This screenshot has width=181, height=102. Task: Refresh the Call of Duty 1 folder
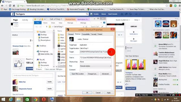tap(86, 27)
